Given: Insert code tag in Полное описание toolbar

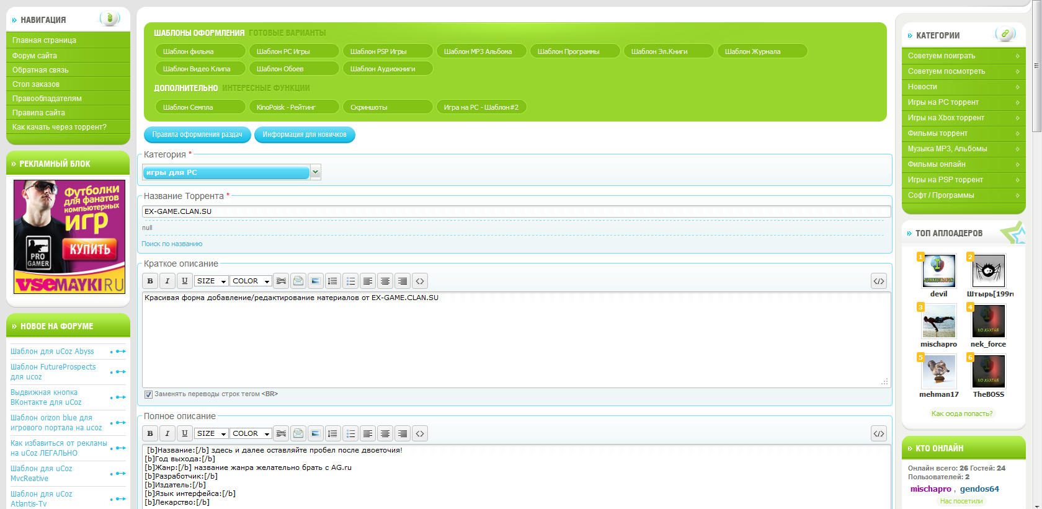Looking at the screenshot, I should tap(420, 433).
